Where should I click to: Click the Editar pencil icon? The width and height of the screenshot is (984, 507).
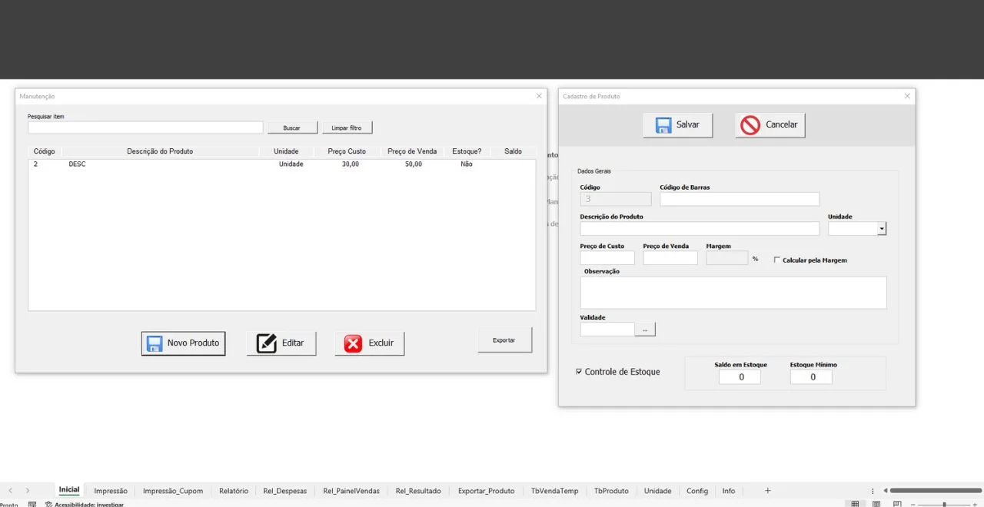point(266,343)
